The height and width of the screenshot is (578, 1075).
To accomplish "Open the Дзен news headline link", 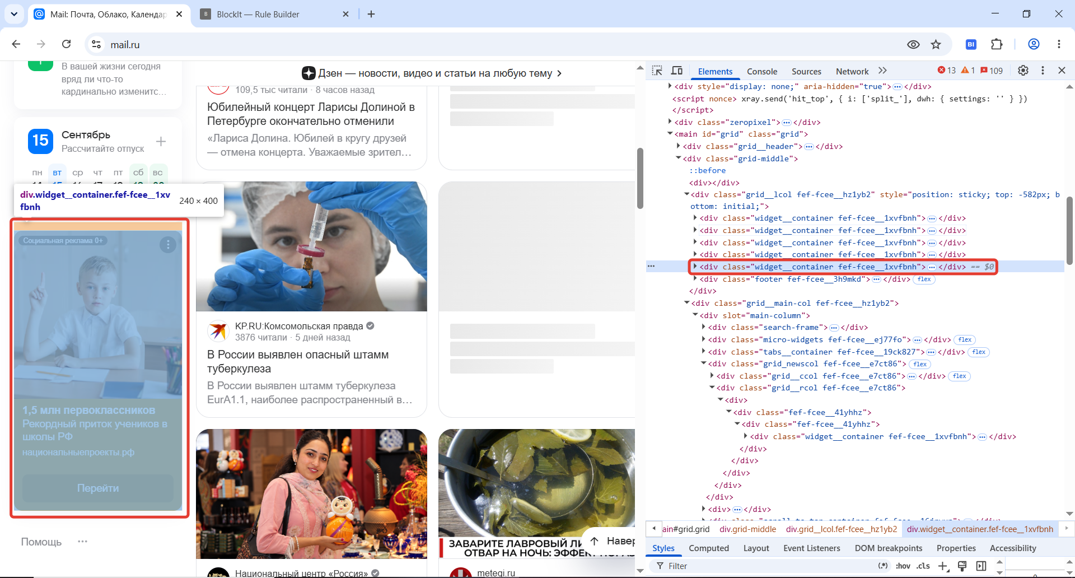I will click(x=432, y=73).
